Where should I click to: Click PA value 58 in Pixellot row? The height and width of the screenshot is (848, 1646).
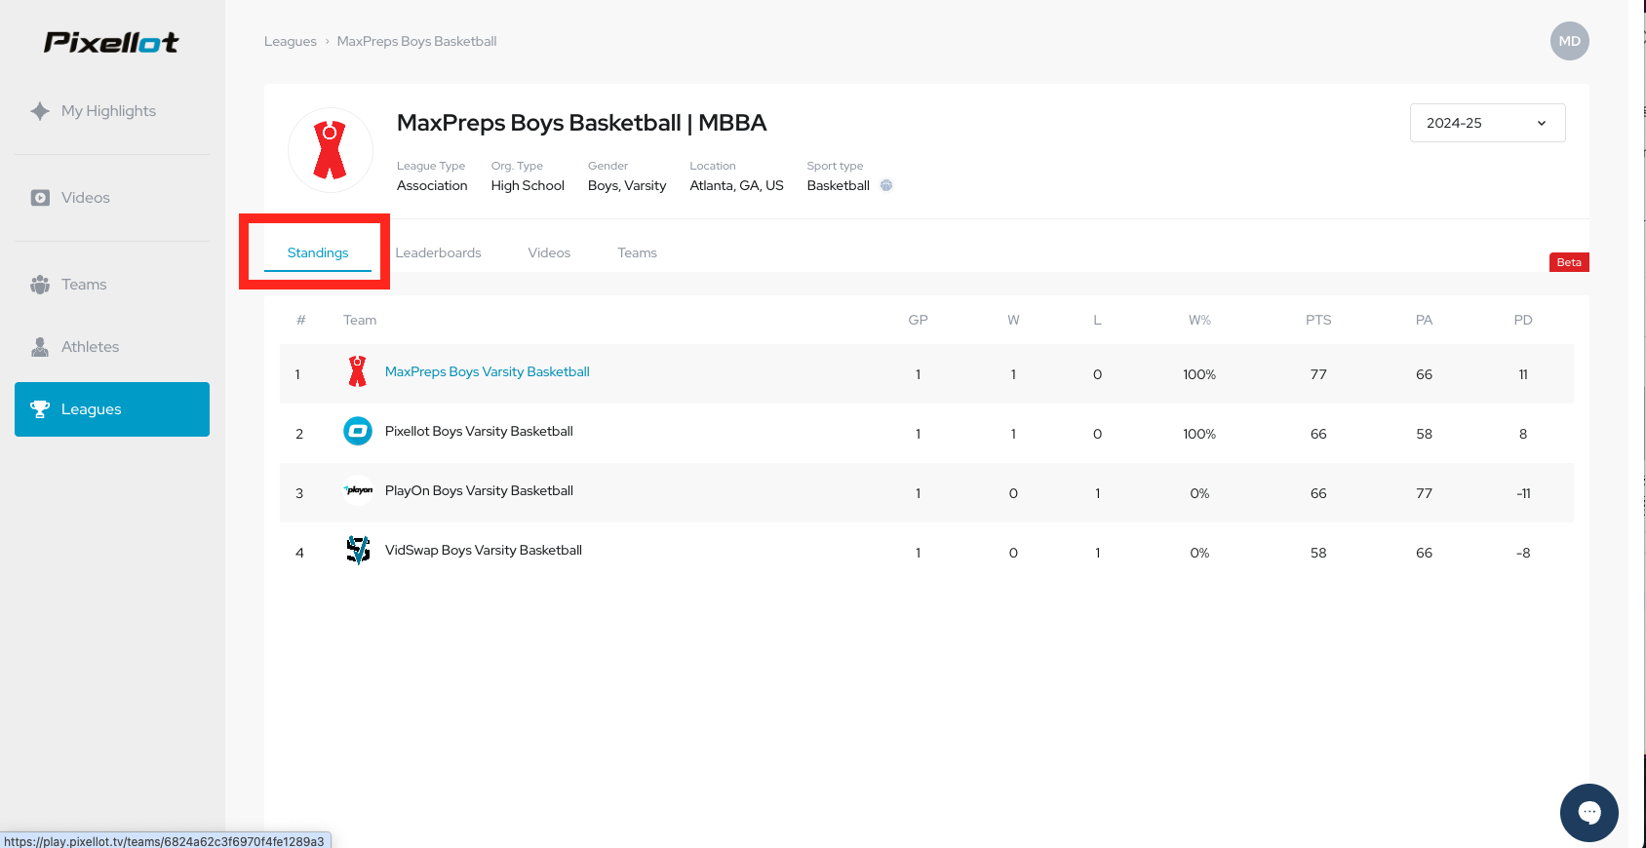[x=1424, y=434]
